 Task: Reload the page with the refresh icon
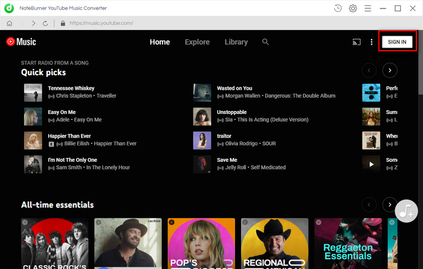coord(45,24)
